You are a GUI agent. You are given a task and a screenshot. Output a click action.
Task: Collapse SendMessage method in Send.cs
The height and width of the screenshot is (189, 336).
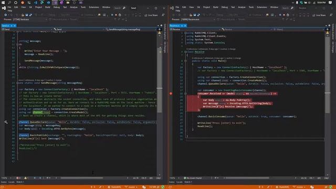pos(17,83)
